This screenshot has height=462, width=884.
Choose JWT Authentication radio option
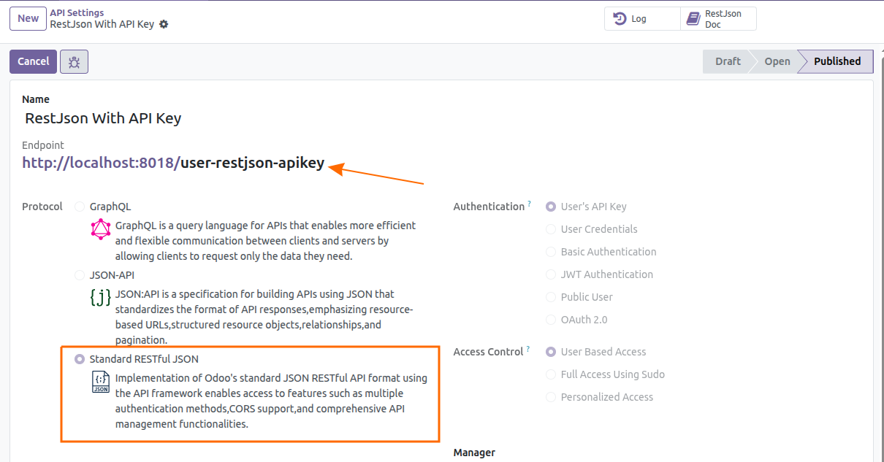pyautogui.click(x=551, y=275)
